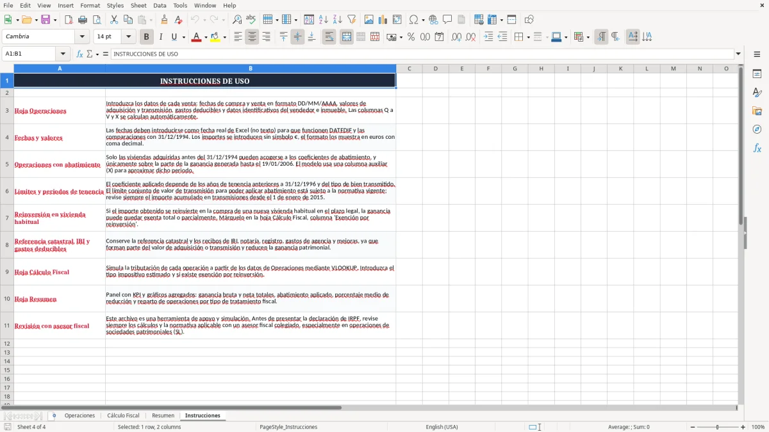Open the Format menu
Screen dimensions: 769x432
90,5
